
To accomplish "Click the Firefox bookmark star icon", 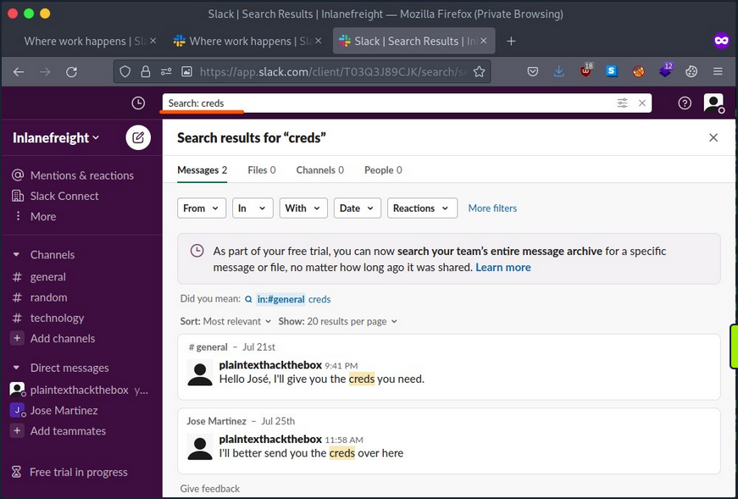I will click(x=479, y=72).
